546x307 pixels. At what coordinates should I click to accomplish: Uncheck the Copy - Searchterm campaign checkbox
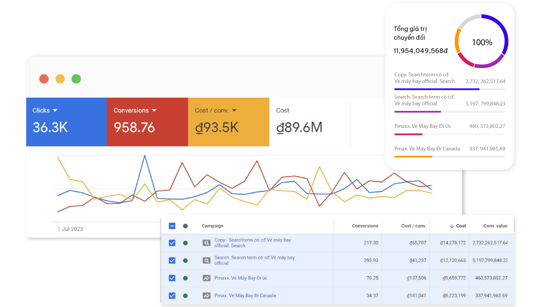pos(172,243)
